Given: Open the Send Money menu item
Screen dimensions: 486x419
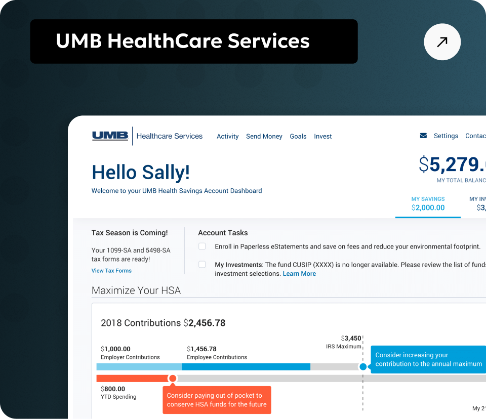Looking at the screenshot, I should coord(264,136).
